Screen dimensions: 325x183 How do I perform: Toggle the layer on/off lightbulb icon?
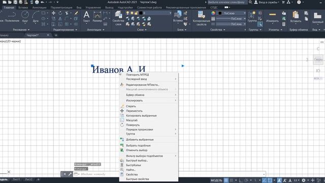pyautogui.click(x=127, y=13)
